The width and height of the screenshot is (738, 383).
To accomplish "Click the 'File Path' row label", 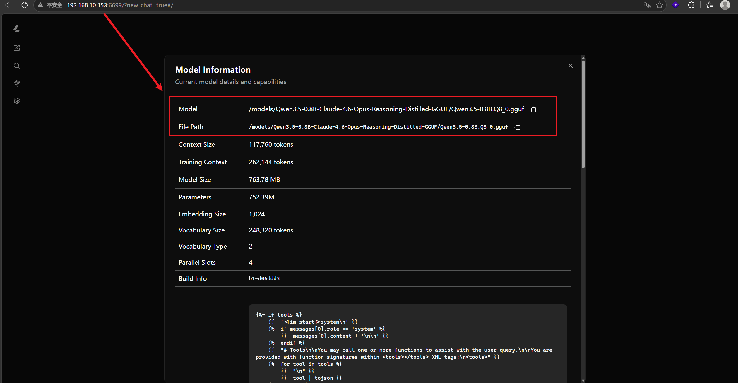I will (191, 127).
